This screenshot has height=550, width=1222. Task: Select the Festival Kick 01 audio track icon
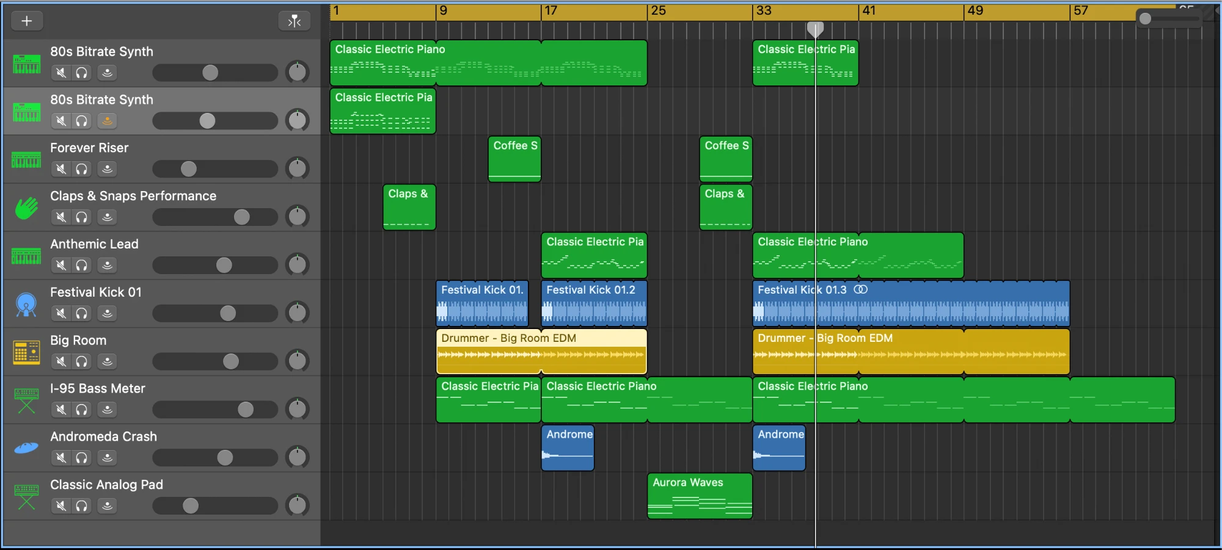click(x=26, y=305)
